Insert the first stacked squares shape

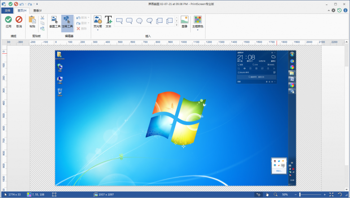tap(159, 21)
